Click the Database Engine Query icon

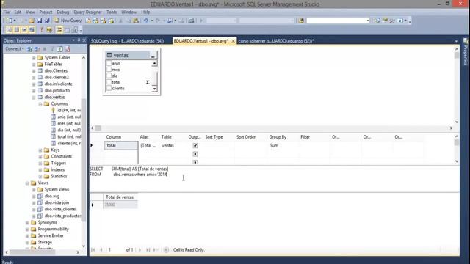88,21
